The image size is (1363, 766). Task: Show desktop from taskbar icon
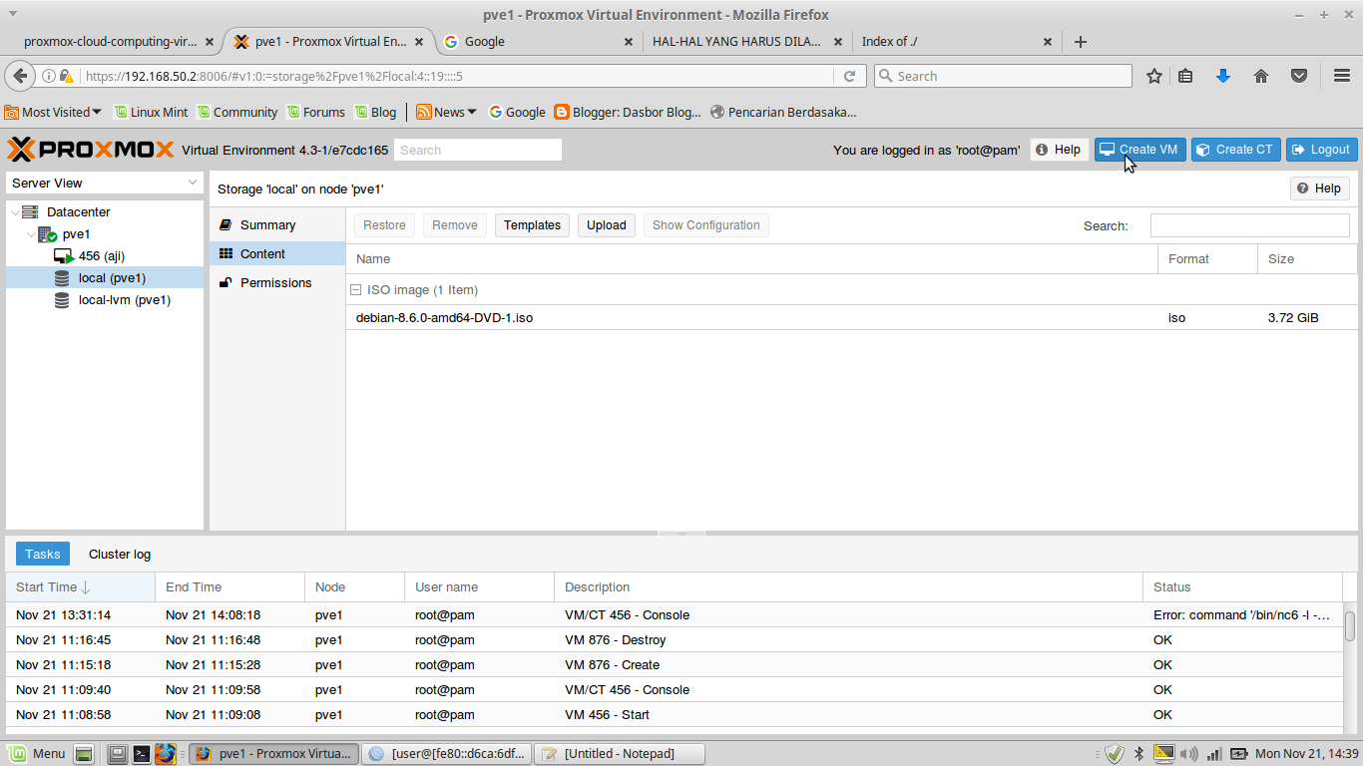coord(84,753)
